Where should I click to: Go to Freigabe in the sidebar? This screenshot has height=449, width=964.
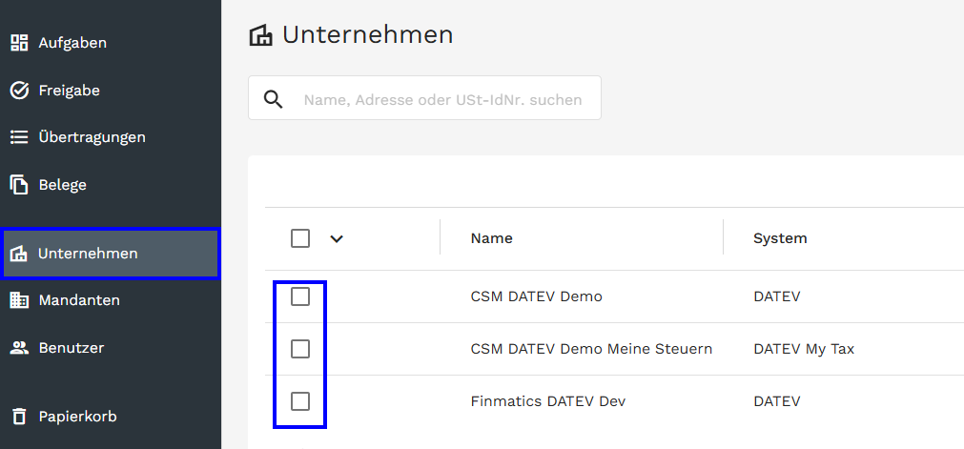coord(69,91)
